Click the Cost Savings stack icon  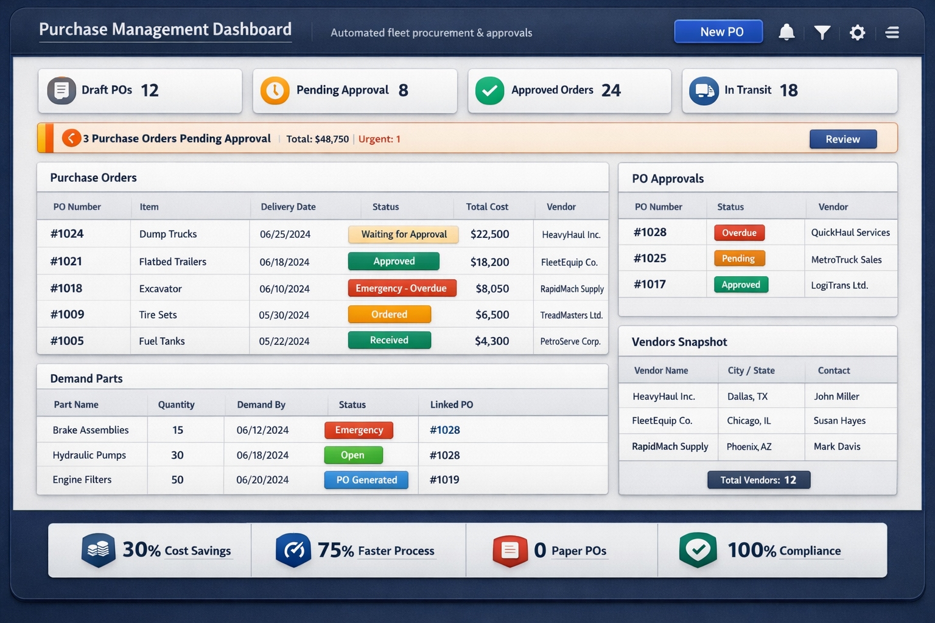(x=99, y=550)
